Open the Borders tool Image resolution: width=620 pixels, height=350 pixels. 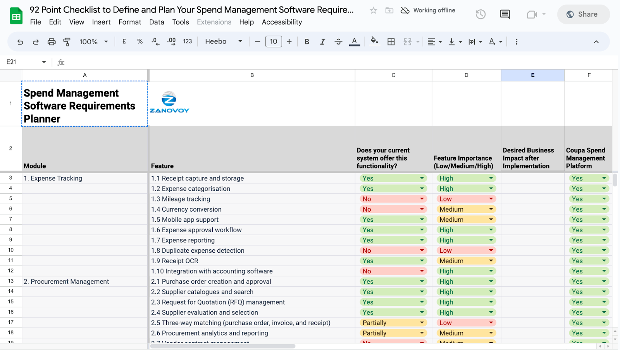pyautogui.click(x=391, y=42)
